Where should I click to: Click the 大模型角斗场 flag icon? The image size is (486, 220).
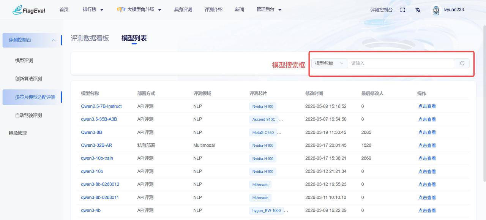[x=121, y=9]
